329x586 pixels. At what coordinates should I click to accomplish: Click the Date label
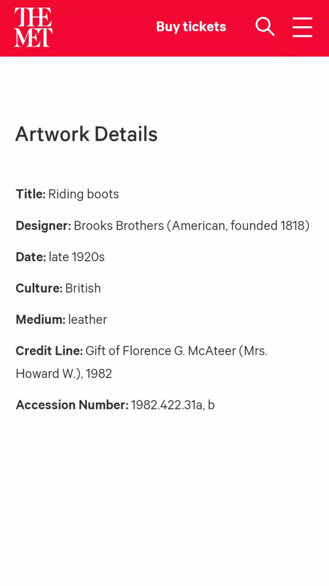(x=31, y=257)
